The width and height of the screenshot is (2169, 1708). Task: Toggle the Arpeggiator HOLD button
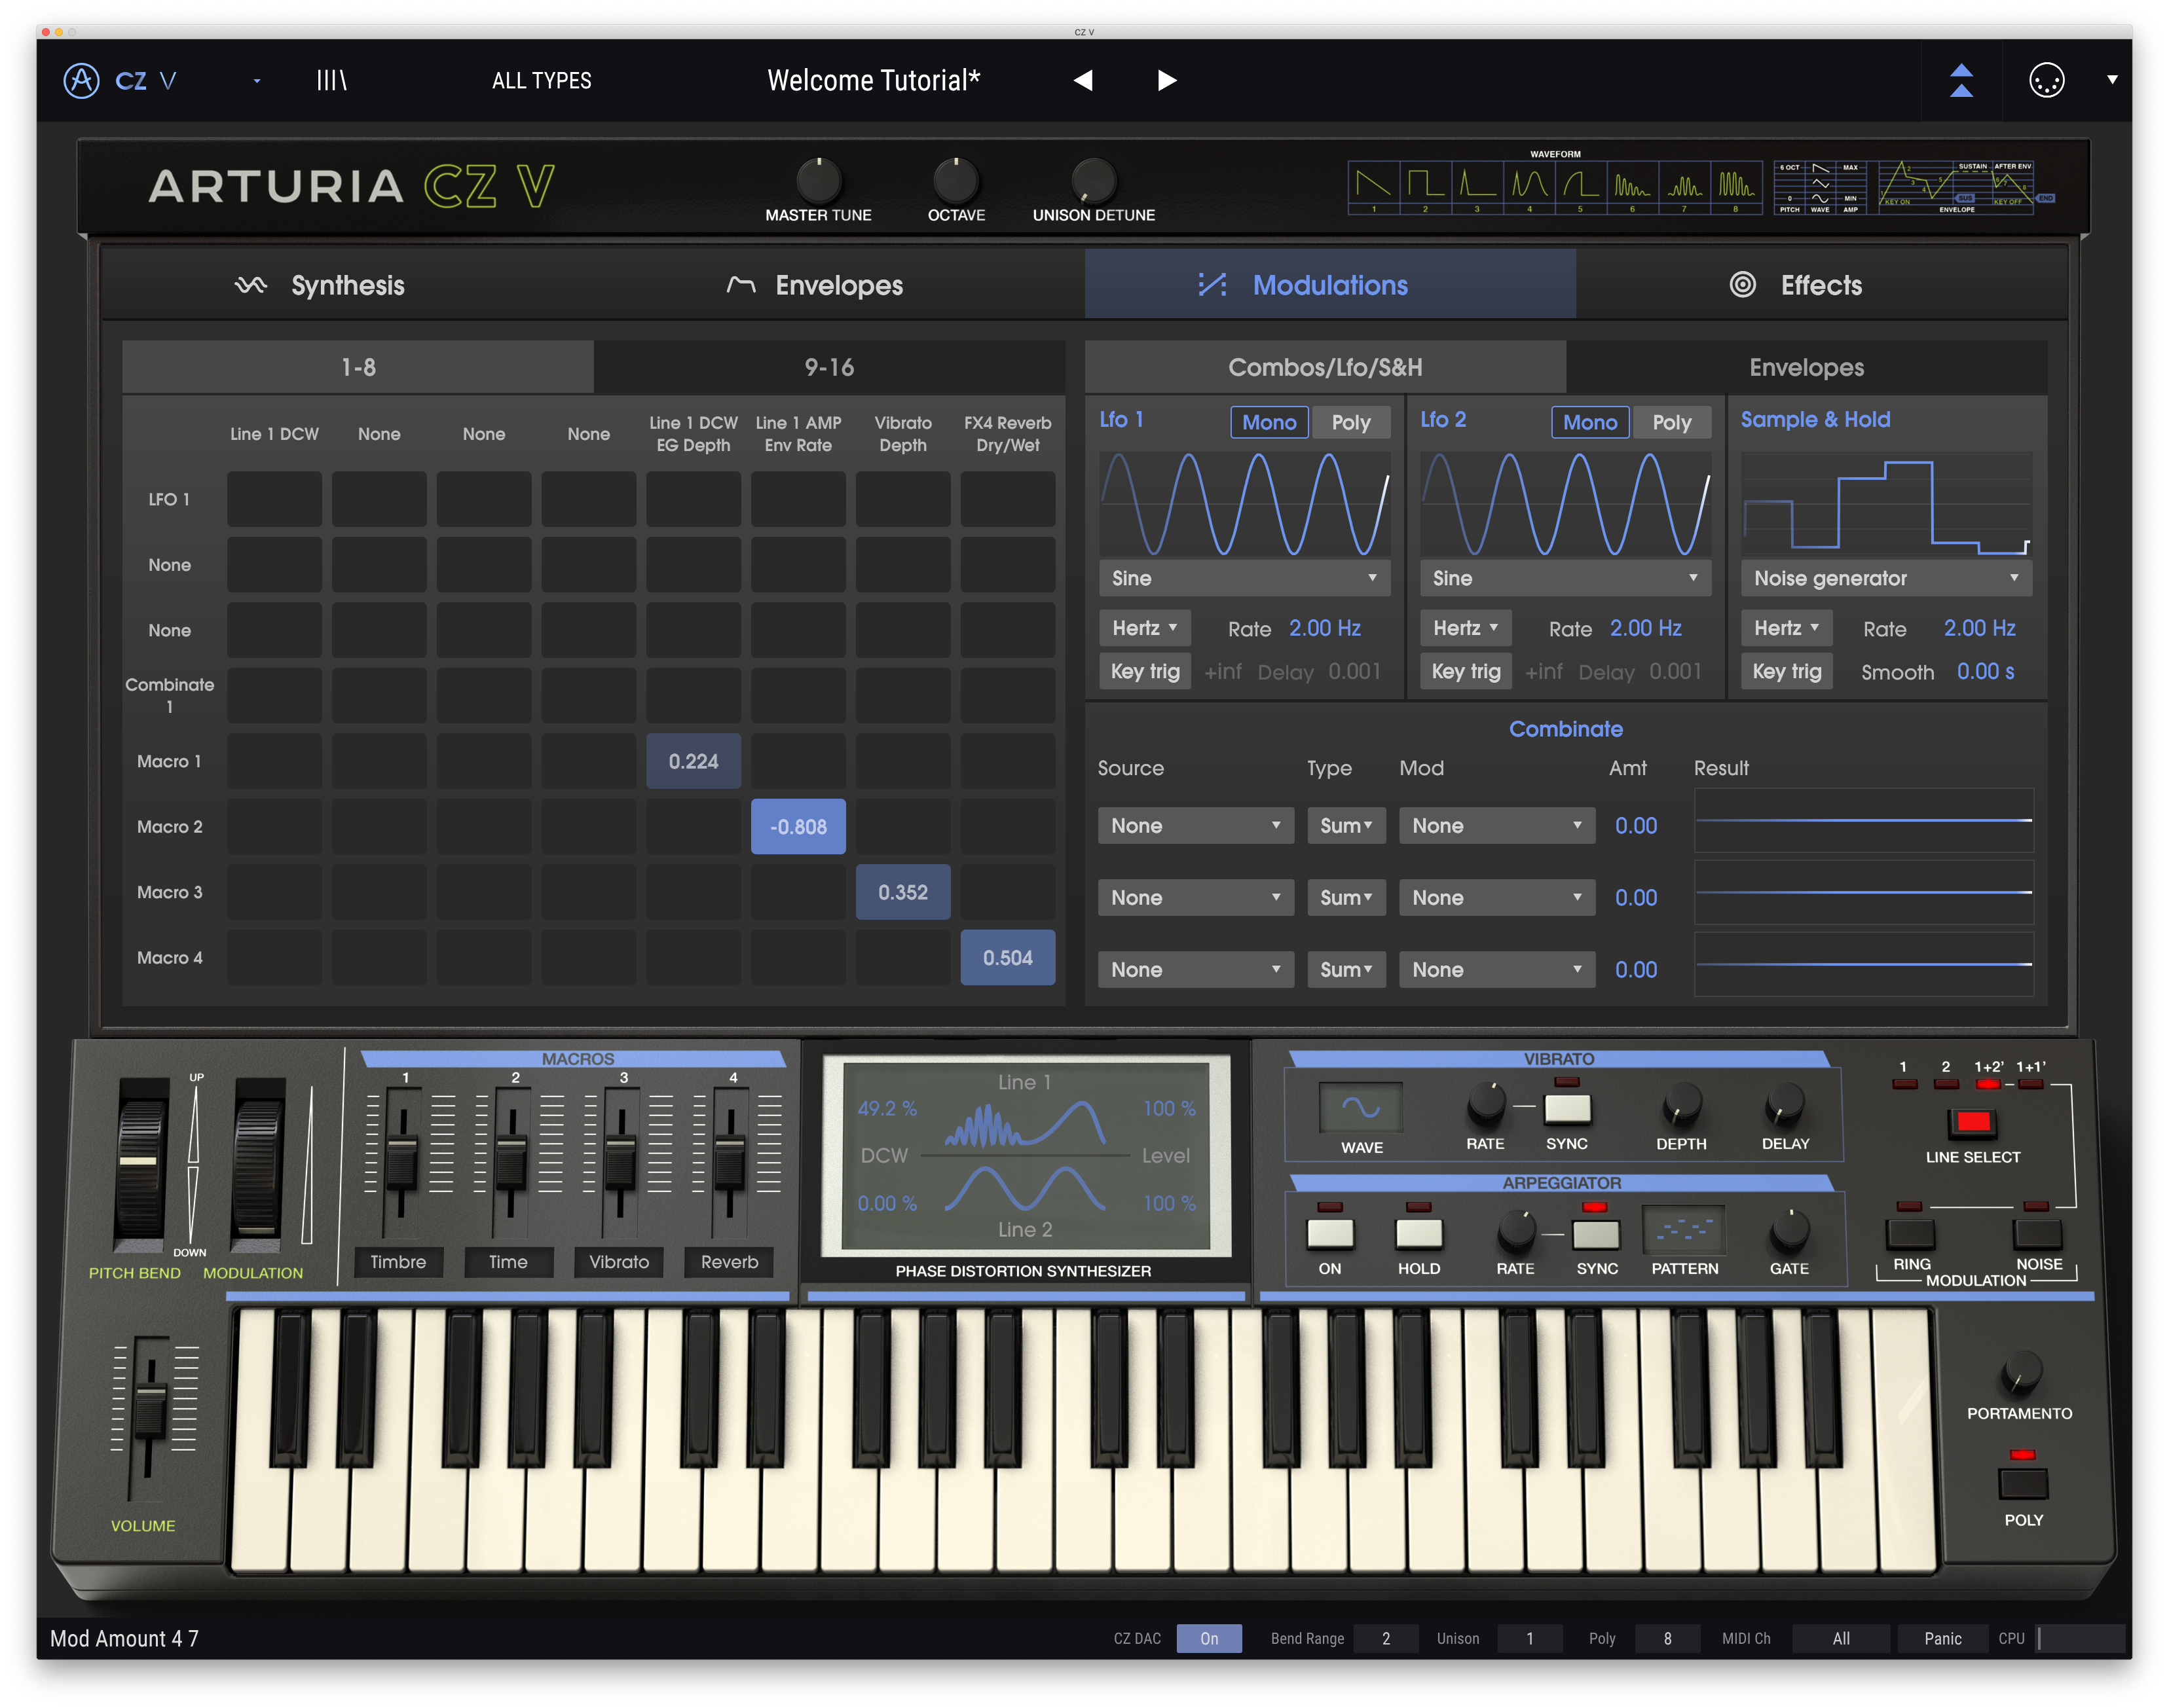(1418, 1233)
